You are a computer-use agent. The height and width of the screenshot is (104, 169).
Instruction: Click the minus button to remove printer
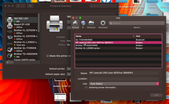click(12, 62)
